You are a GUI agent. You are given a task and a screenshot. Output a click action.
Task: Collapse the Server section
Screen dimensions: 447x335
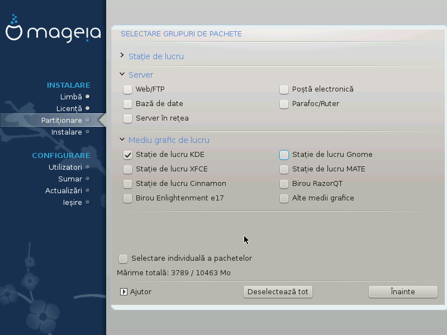[122, 74]
